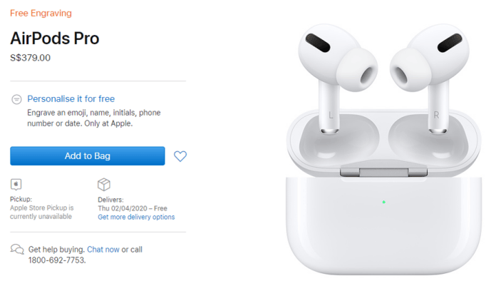This screenshot has width=496, height=291.
Task: Click the delivery box icon
Action: (x=104, y=184)
